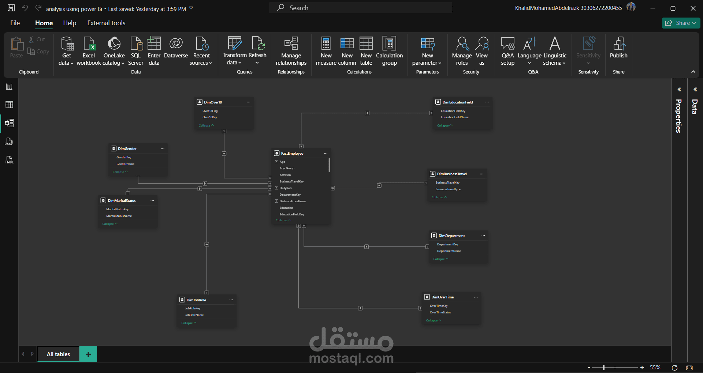Open Q&A setup
Image resolution: width=703 pixels, height=373 pixels.
(x=507, y=50)
